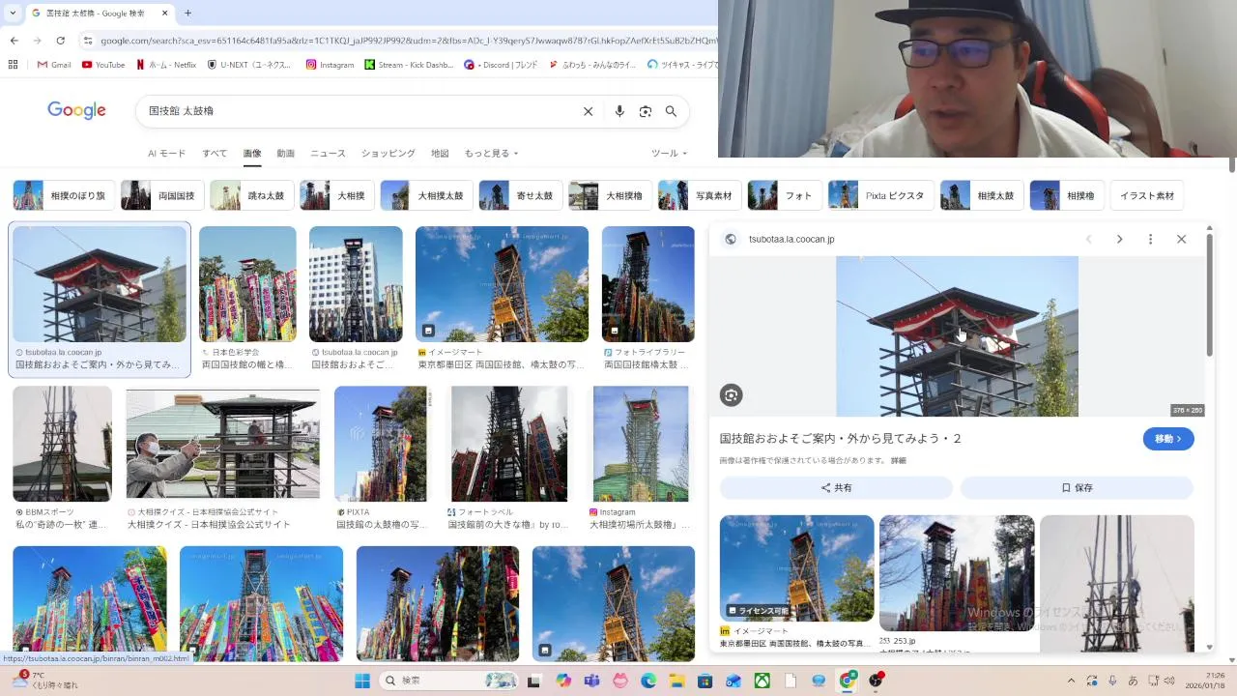Open 日本色彩学会 colorful banners thumbnail
Image resolution: width=1237 pixels, height=696 pixels.
click(x=247, y=284)
